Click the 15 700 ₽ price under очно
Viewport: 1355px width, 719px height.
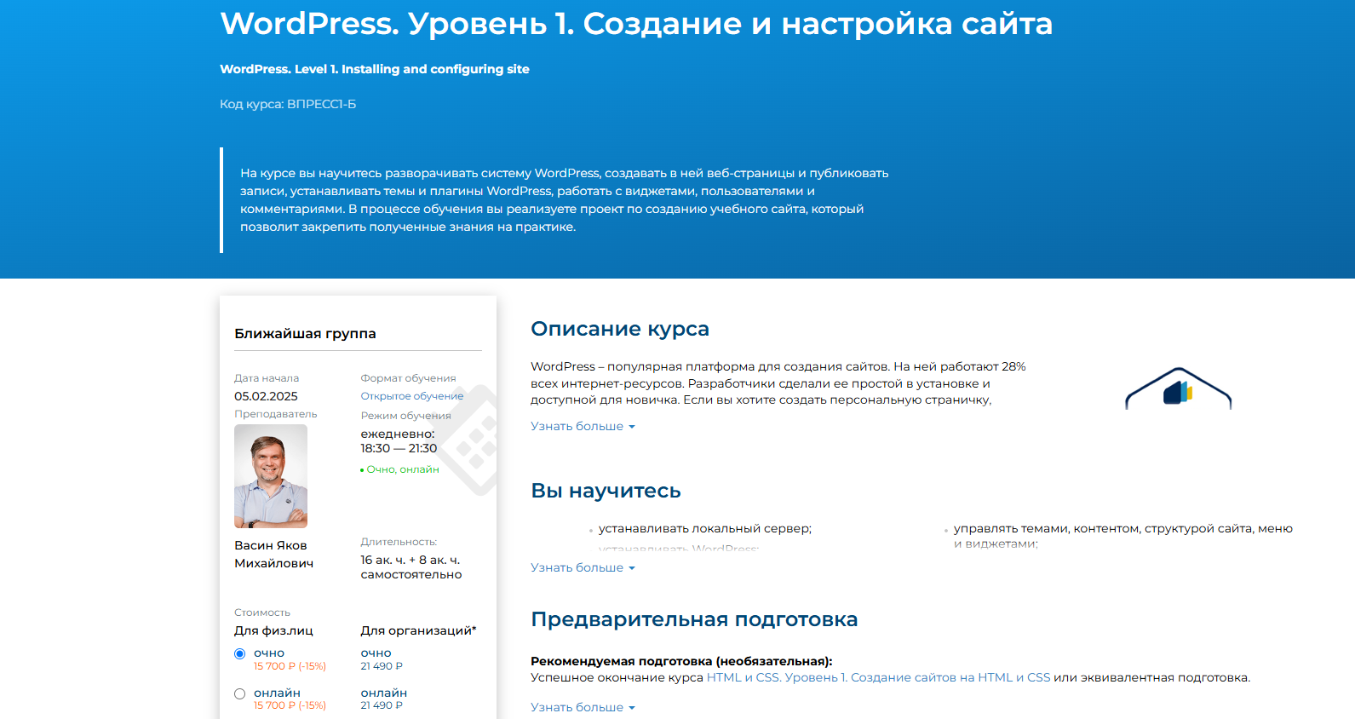tap(290, 666)
